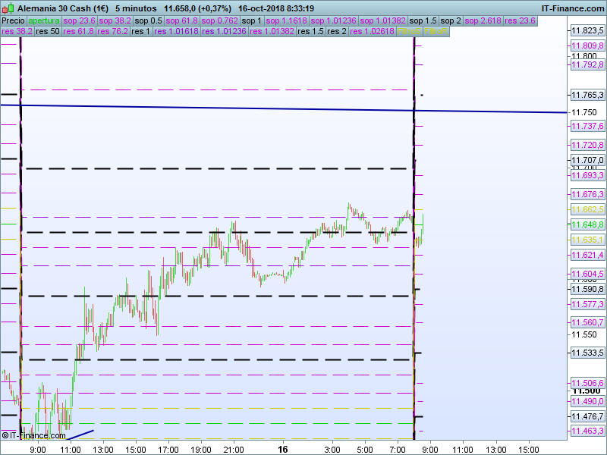This screenshot has height=455, width=607.
Task: Click the 11.707,0 price label
Action: pos(587,160)
